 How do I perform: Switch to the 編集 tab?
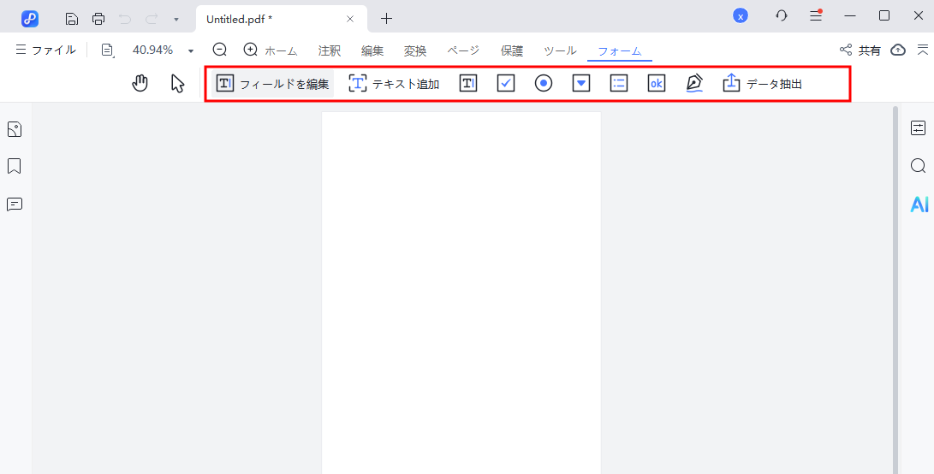click(372, 51)
